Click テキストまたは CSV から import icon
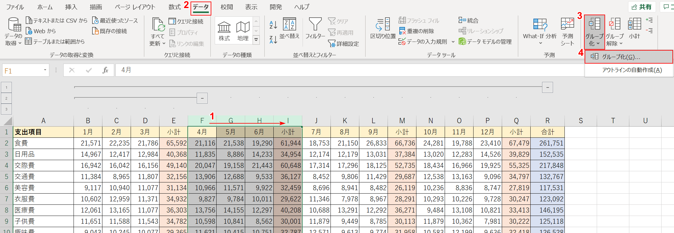674x233 pixels. pyautogui.click(x=29, y=20)
